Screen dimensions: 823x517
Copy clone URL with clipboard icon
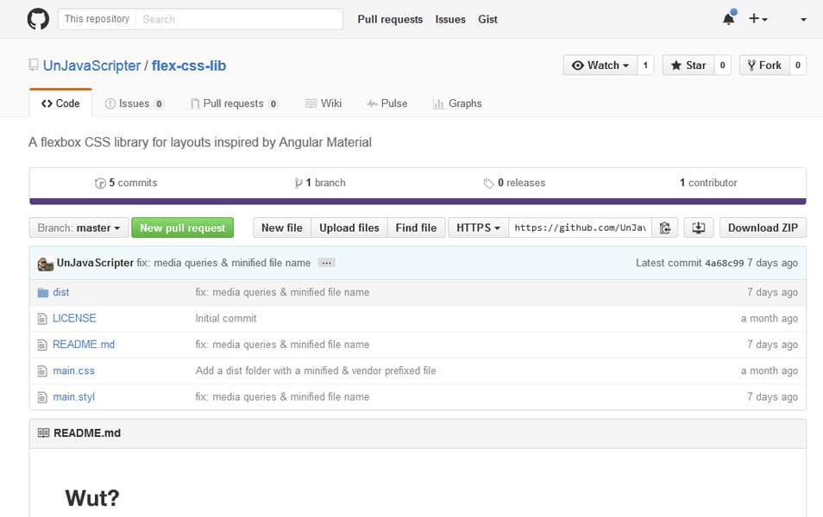(665, 227)
